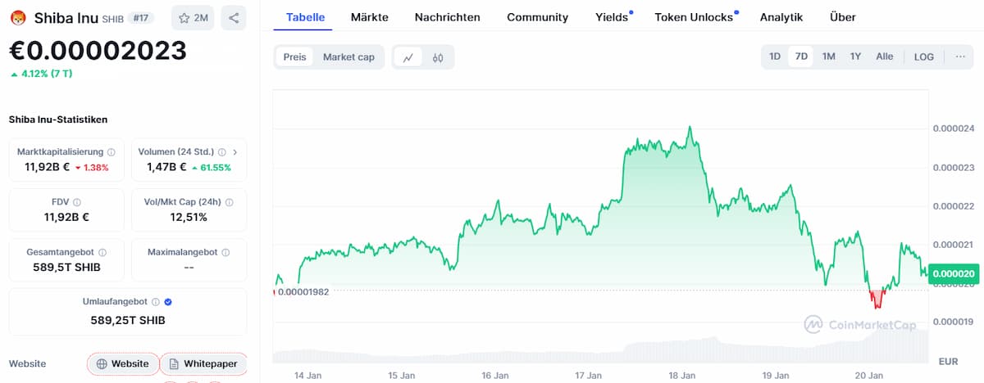Open the Website link button
The width and height of the screenshot is (984, 383).
123,363
